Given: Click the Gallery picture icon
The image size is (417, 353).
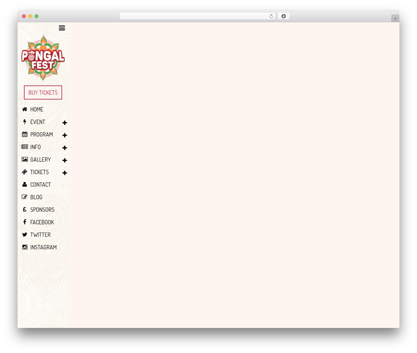Looking at the screenshot, I should (25, 159).
